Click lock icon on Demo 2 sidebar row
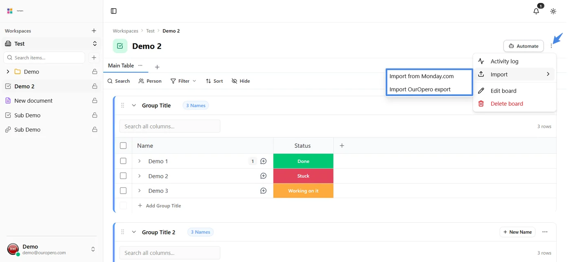This screenshot has height=262, width=573. click(x=95, y=86)
